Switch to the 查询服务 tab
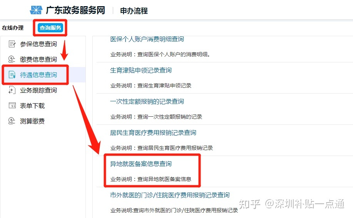353x218 pixels. pyautogui.click(x=50, y=28)
